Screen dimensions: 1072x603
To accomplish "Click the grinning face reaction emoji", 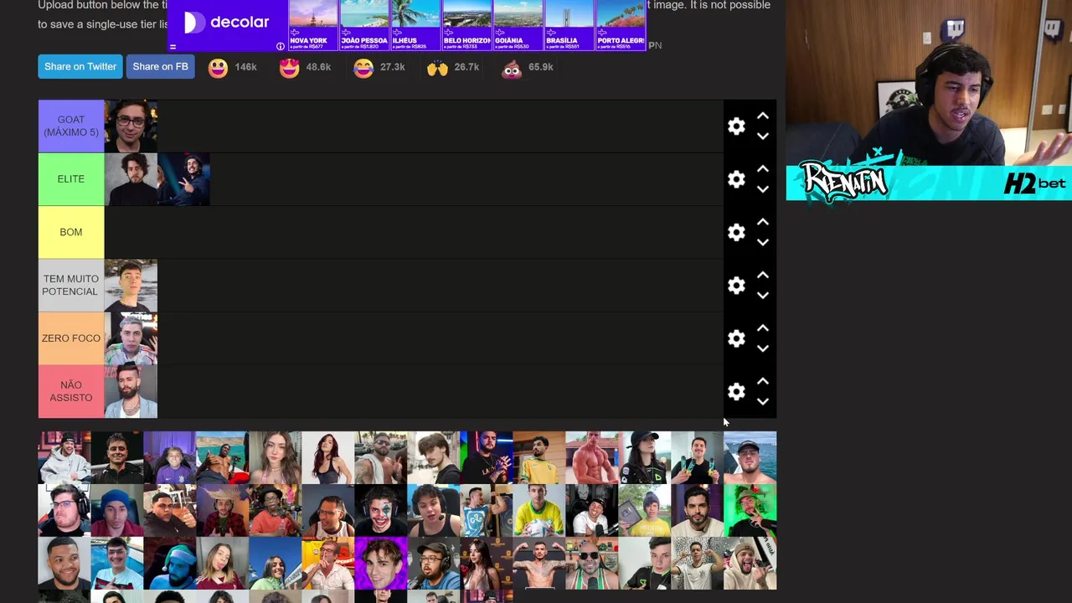I will [x=218, y=68].
